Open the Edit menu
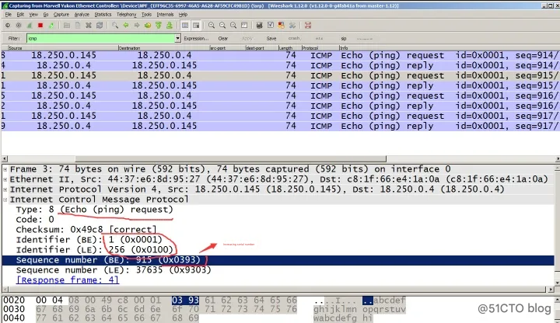Image resolution: width=560 pixels, height=323 pixels. point(20,15)
